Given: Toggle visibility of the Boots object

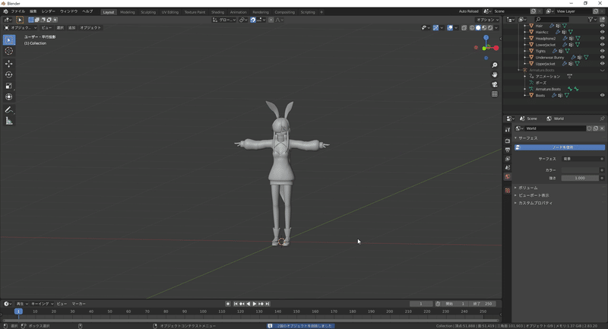Looking at the screenshot, I should (603, 96).
